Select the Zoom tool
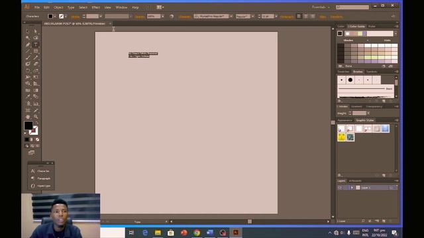Image resolution: width=424 pixels, height=238 pixels. (36, 117)
